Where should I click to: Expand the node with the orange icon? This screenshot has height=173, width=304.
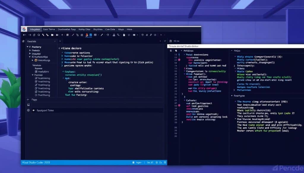[x=33, y=60]
